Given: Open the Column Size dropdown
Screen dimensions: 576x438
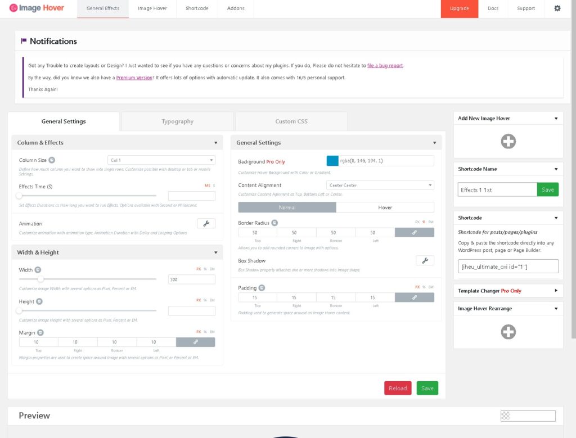Looking at the screenshot, I should 161,160.
